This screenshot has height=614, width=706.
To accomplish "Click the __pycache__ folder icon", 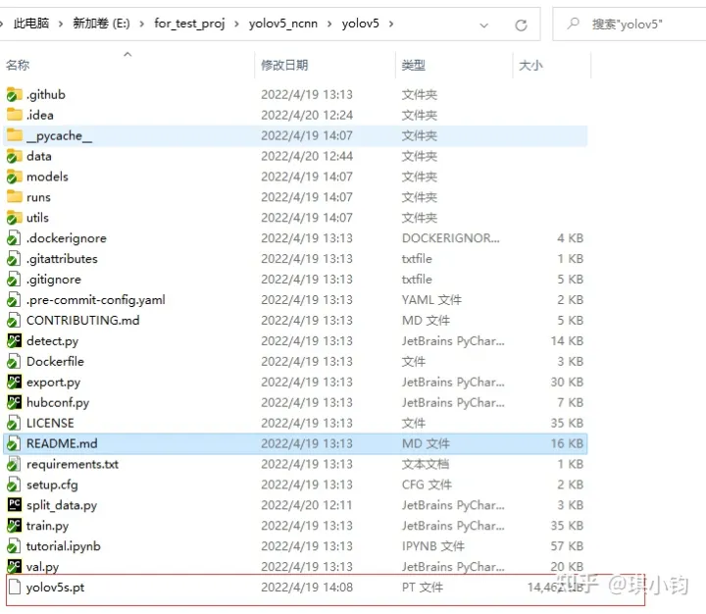I will (15, 135).
